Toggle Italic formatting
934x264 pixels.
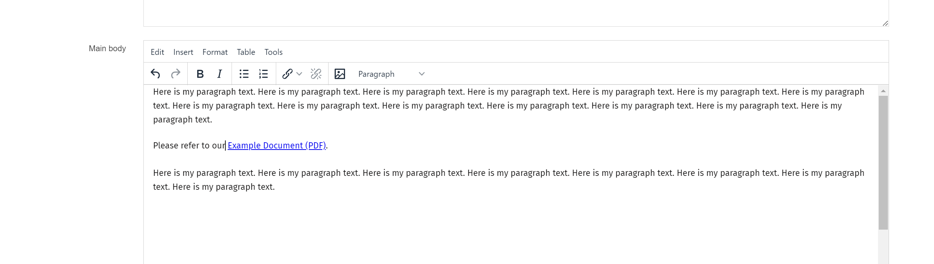pyautogui.click(x=220, y=74)
